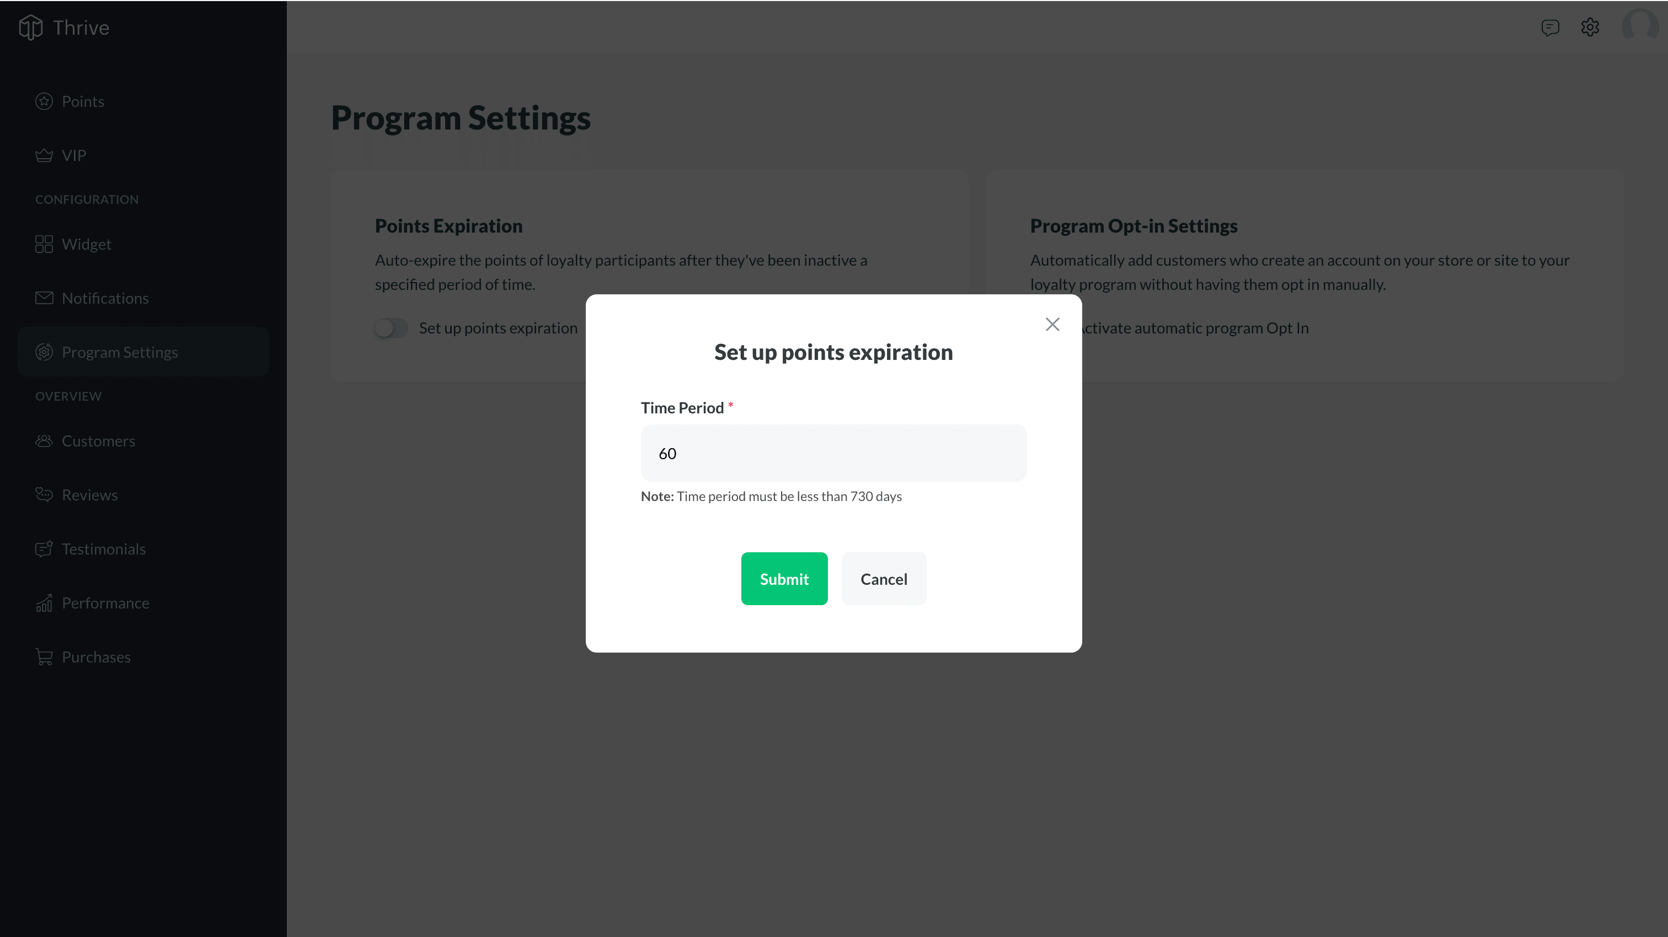Toggle the Set up points expiration switch
The height and width of the screenshot is (937, 1668).
tap(391, 328)
